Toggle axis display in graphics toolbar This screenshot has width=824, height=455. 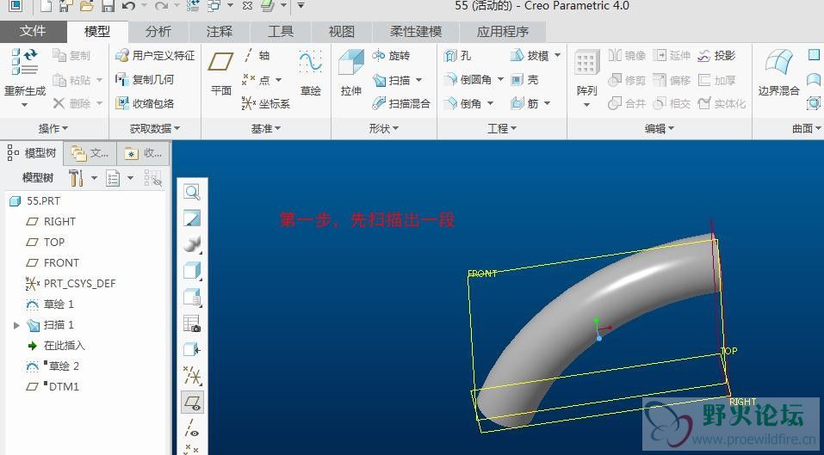pos(192,428)
